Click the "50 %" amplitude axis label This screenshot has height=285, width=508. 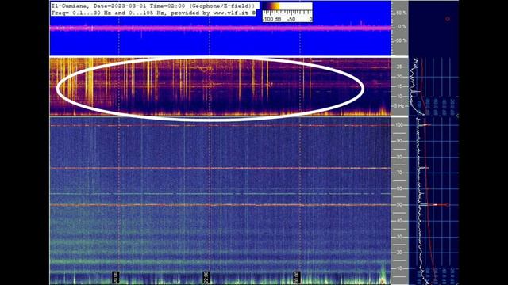402,13
